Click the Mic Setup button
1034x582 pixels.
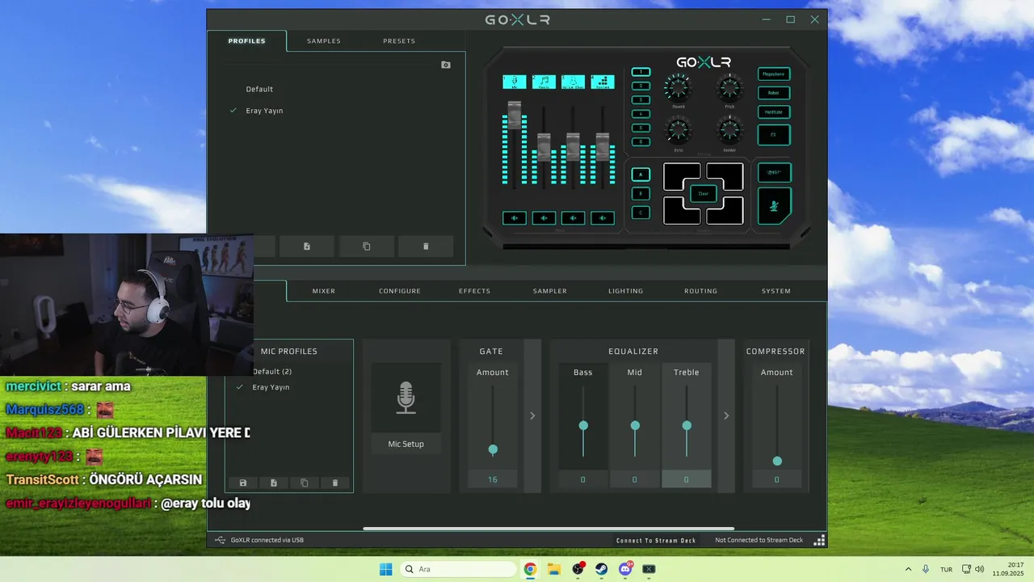point(406,444)
